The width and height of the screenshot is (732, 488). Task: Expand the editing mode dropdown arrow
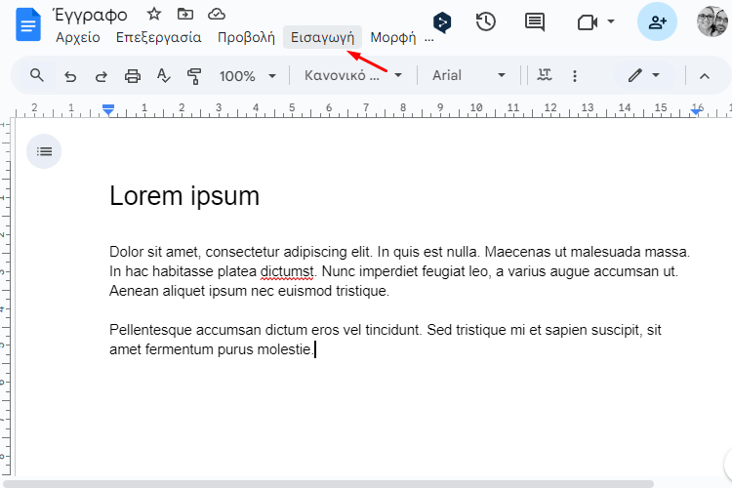coord(656,75)
